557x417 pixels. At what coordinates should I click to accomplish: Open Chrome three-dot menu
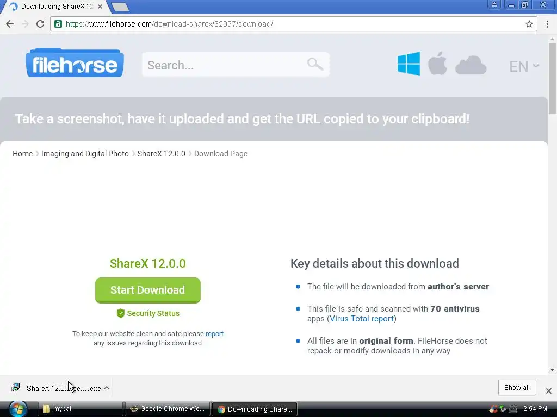pos(547,24)
